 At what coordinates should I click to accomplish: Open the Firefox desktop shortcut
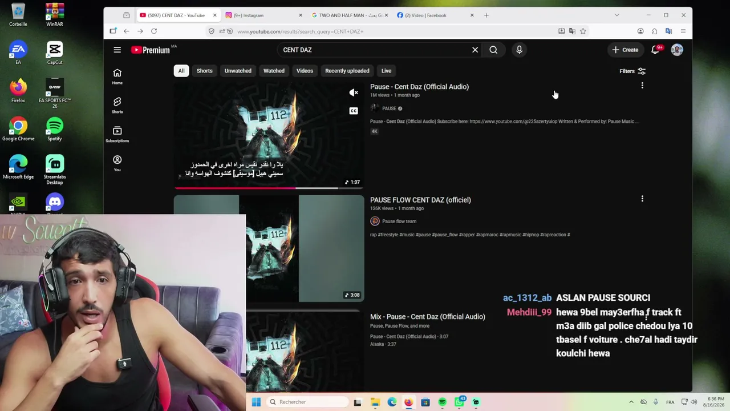coord(18,91)
